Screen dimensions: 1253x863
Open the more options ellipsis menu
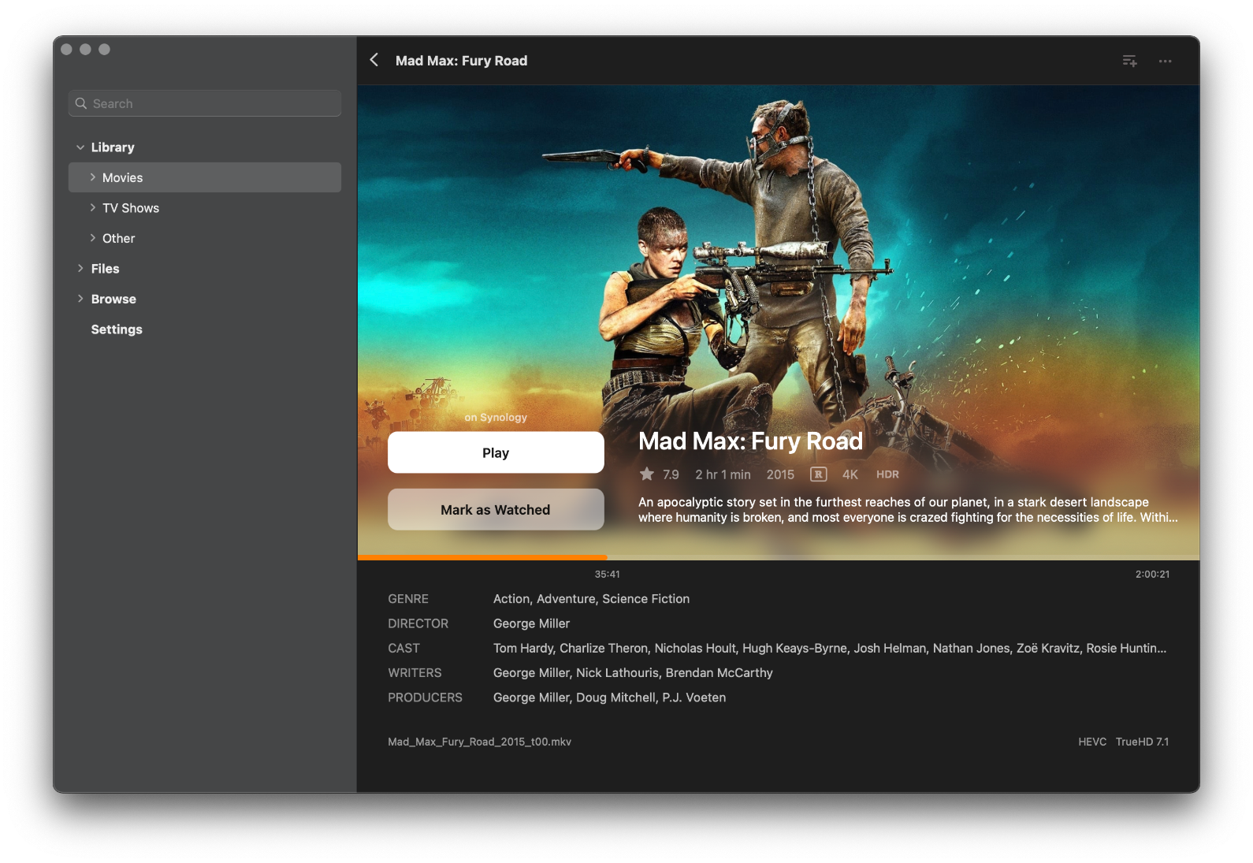pyautogui.click(x=1165, y=61)
